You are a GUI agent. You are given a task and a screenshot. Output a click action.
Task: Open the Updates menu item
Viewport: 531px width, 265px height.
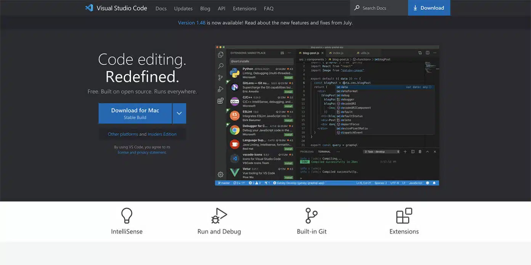[x=183, y=8]
